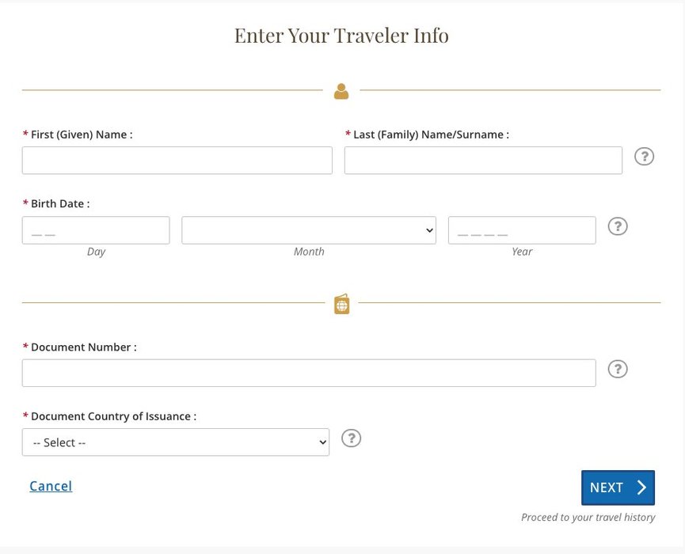Open the Document Country of Issuance dropdown
Viewport: 685px width, 554px height.
point(175,442)
